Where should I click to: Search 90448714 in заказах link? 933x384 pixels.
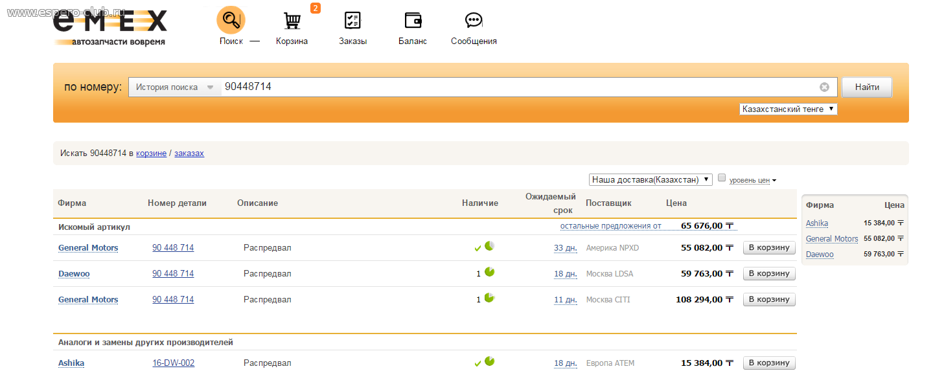coord(189,153)
